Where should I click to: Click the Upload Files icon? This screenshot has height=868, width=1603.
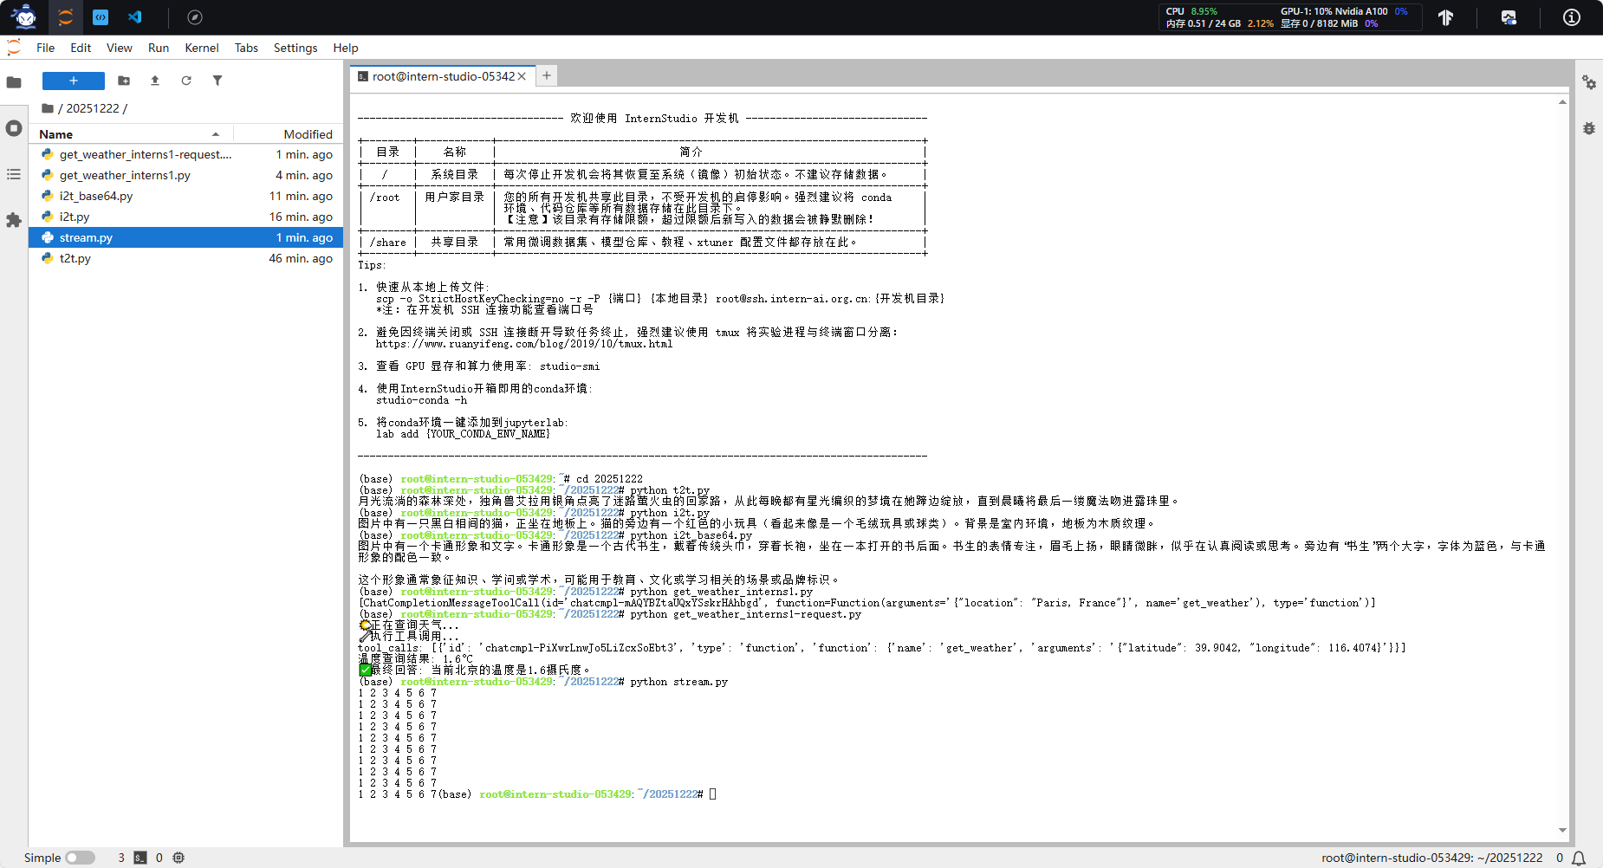click(155, 81)
